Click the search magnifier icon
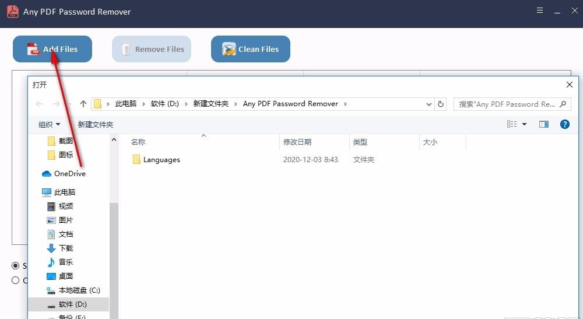 pyautogui.click(x=563, y=104)
